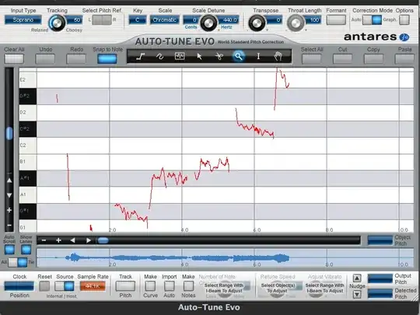This screenshot has width=420, height=315.
Task: Select the Hand scroll tool
Action: pos(278,56)
